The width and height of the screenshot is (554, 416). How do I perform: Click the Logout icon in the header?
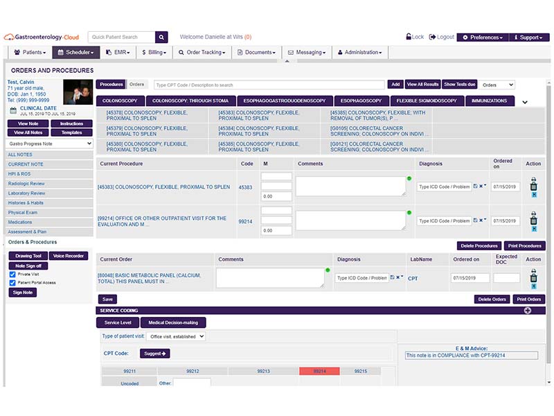pos(433,37)
